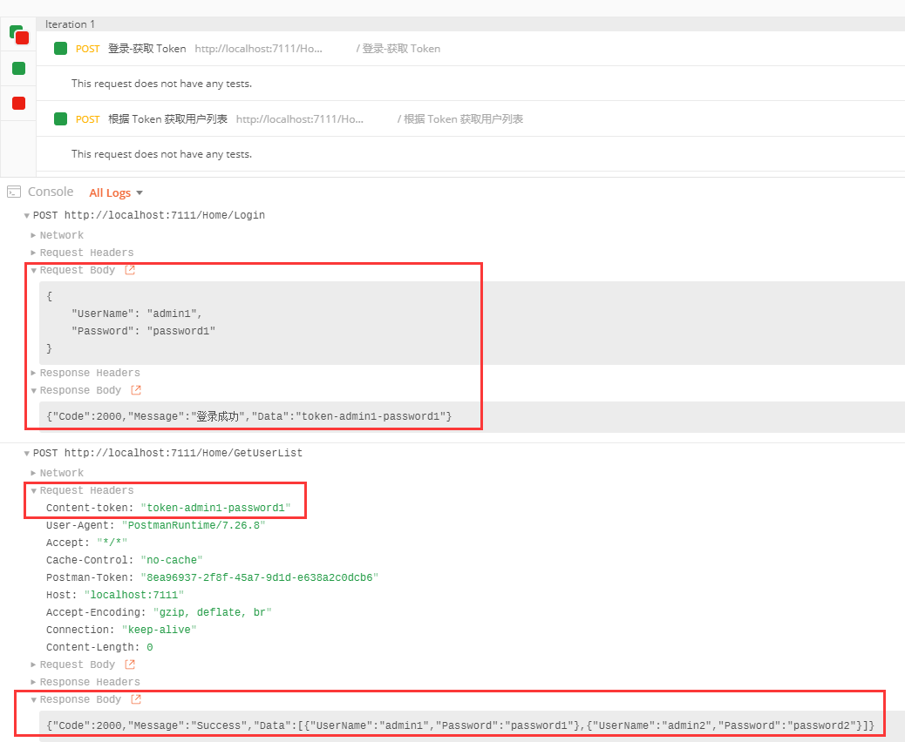Show all results using red-green filter icon
Viewport: 905px width, 742px height.
[18, 35]
